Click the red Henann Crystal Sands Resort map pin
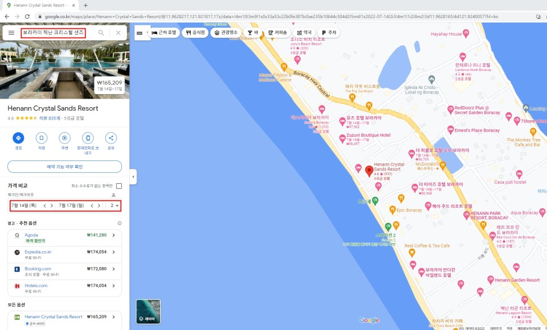 [369, 171]
